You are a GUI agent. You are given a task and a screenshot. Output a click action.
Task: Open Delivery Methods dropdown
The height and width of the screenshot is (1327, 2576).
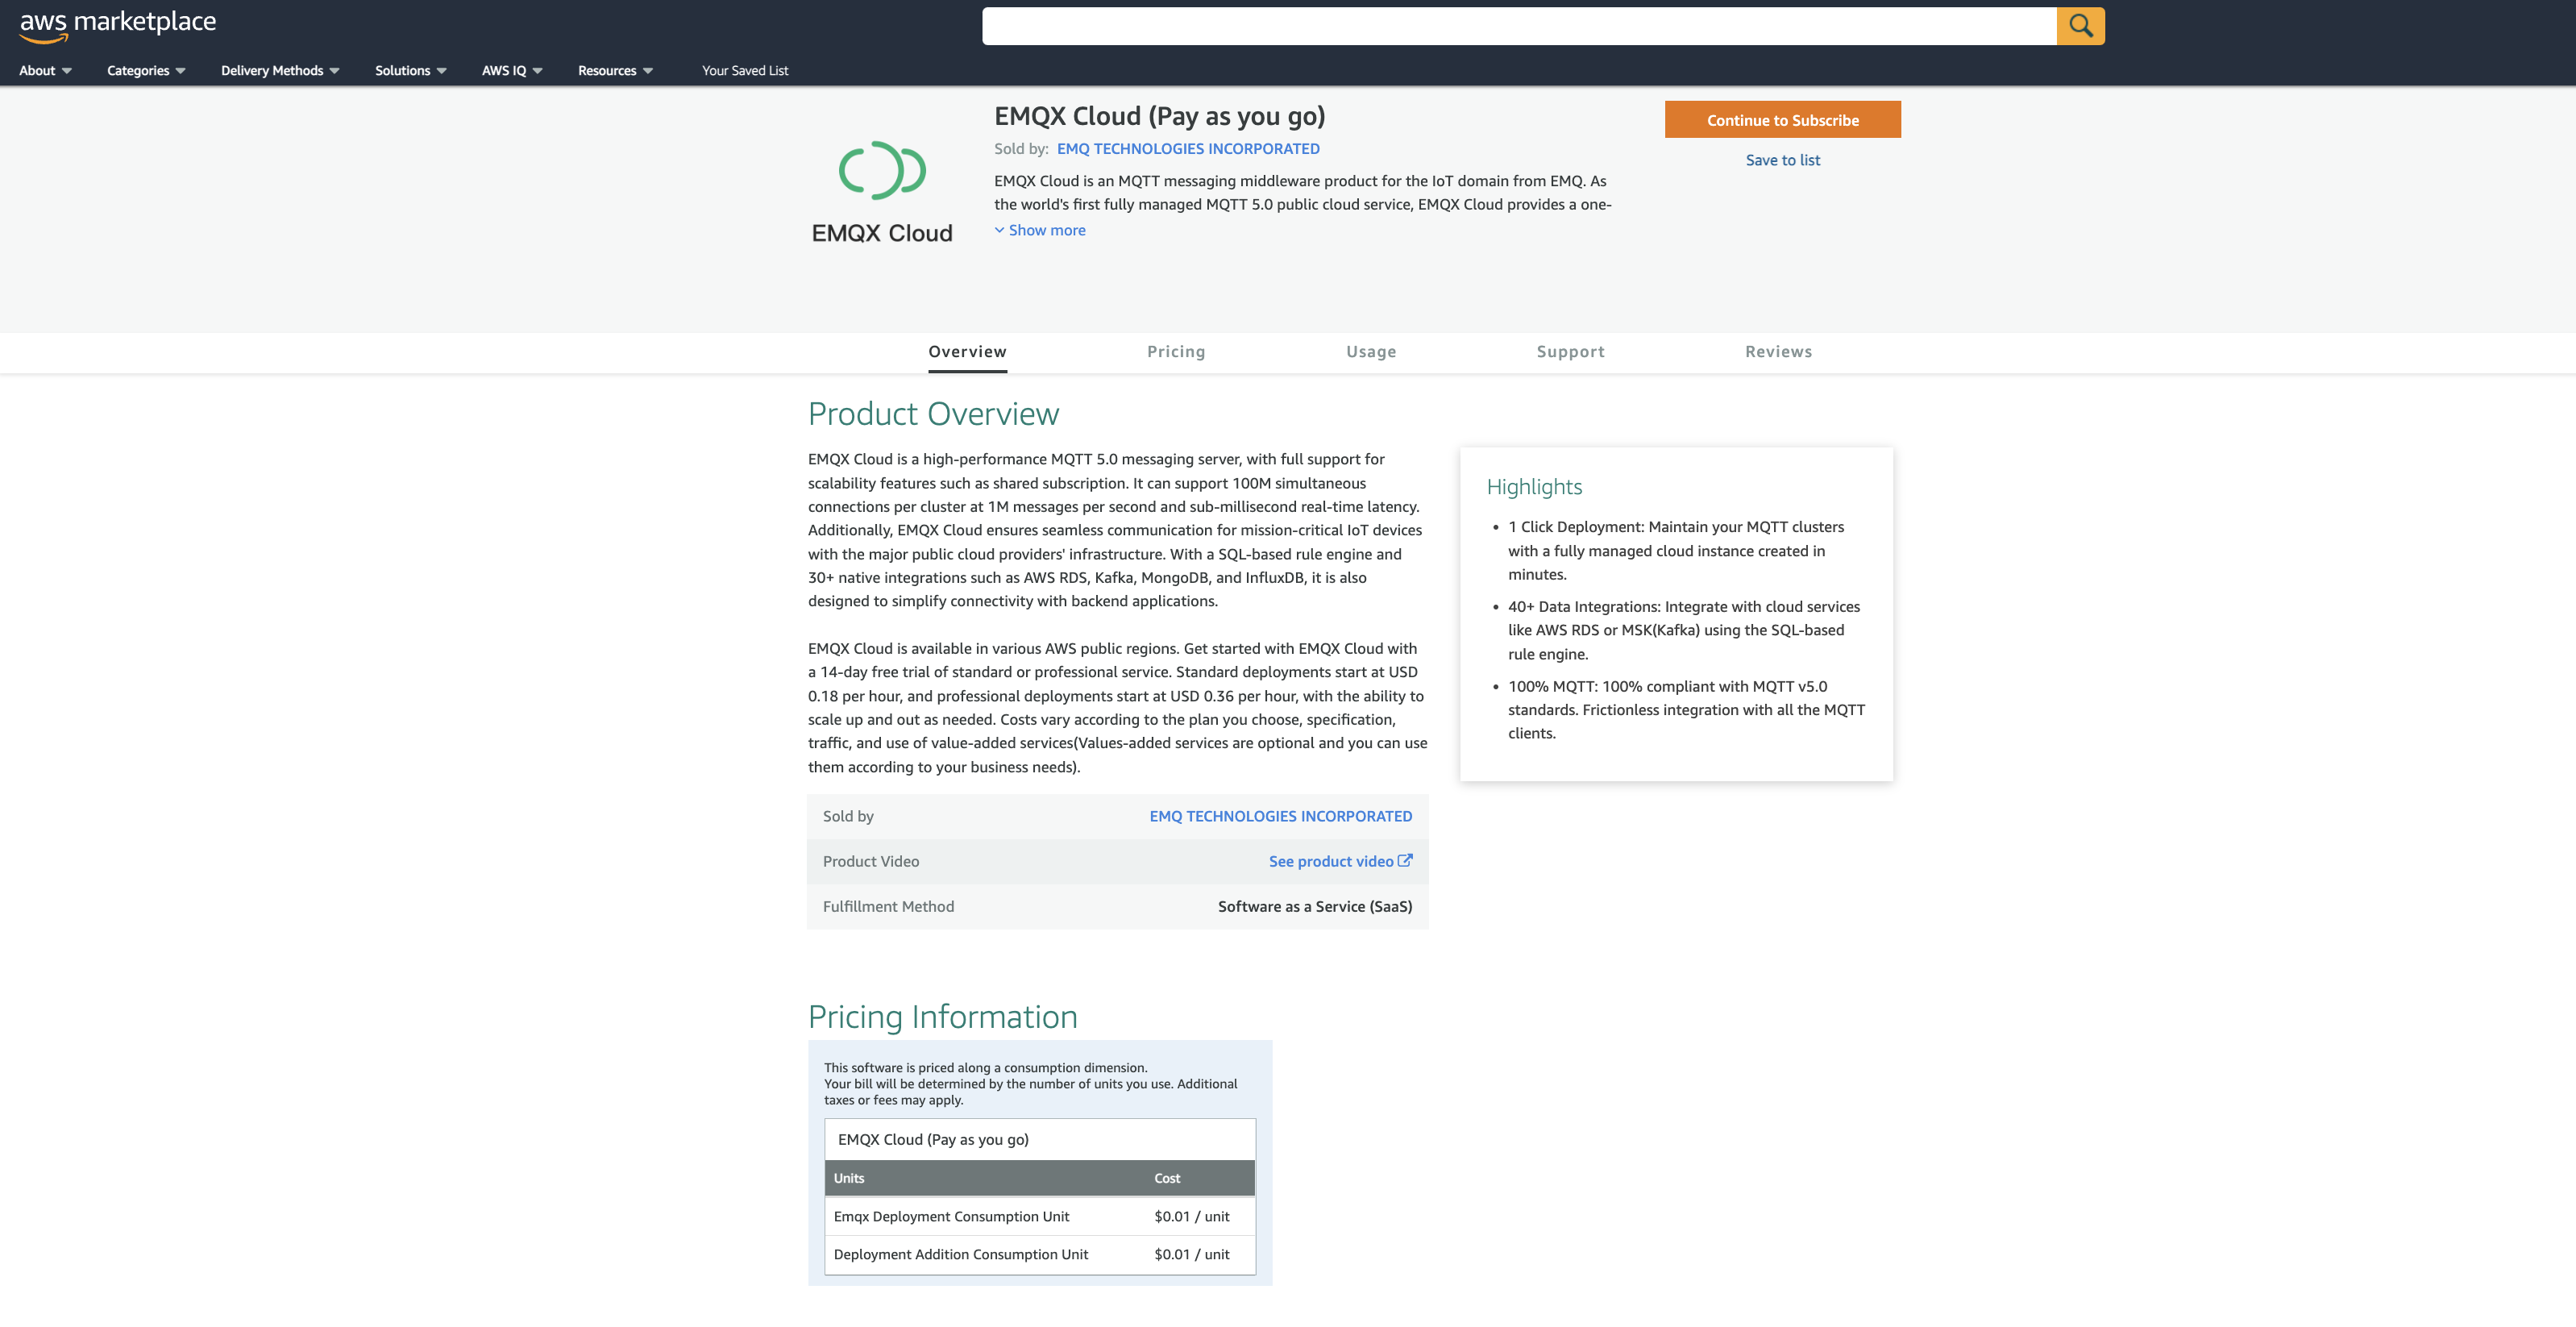click(x=280, y=70)
